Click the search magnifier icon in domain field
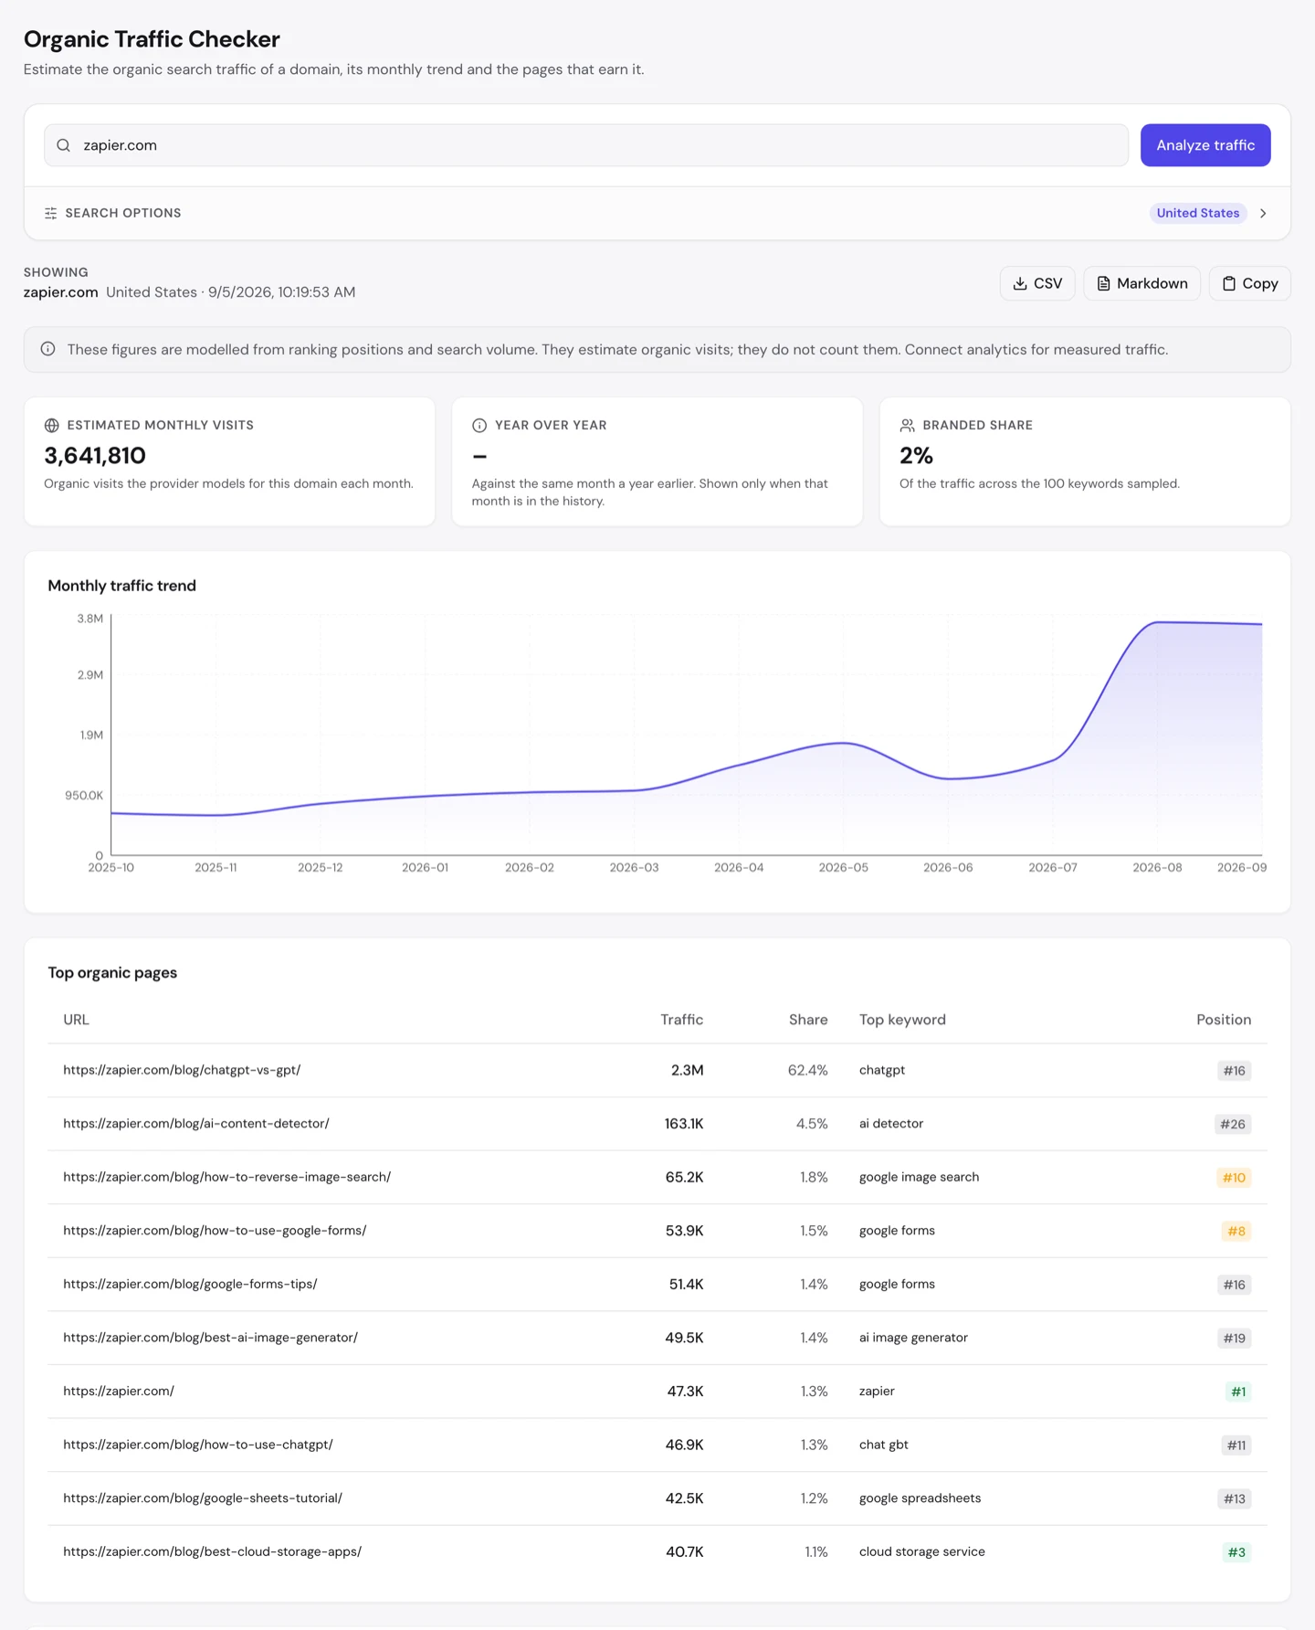This screenshot has width=1315, height=1630. pyautogui.click(x=63, y=145)
